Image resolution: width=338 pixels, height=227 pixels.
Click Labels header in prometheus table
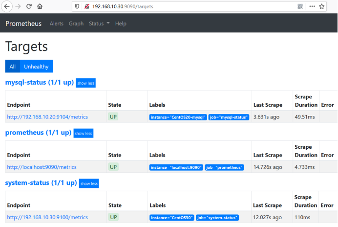tap(157, 155)
